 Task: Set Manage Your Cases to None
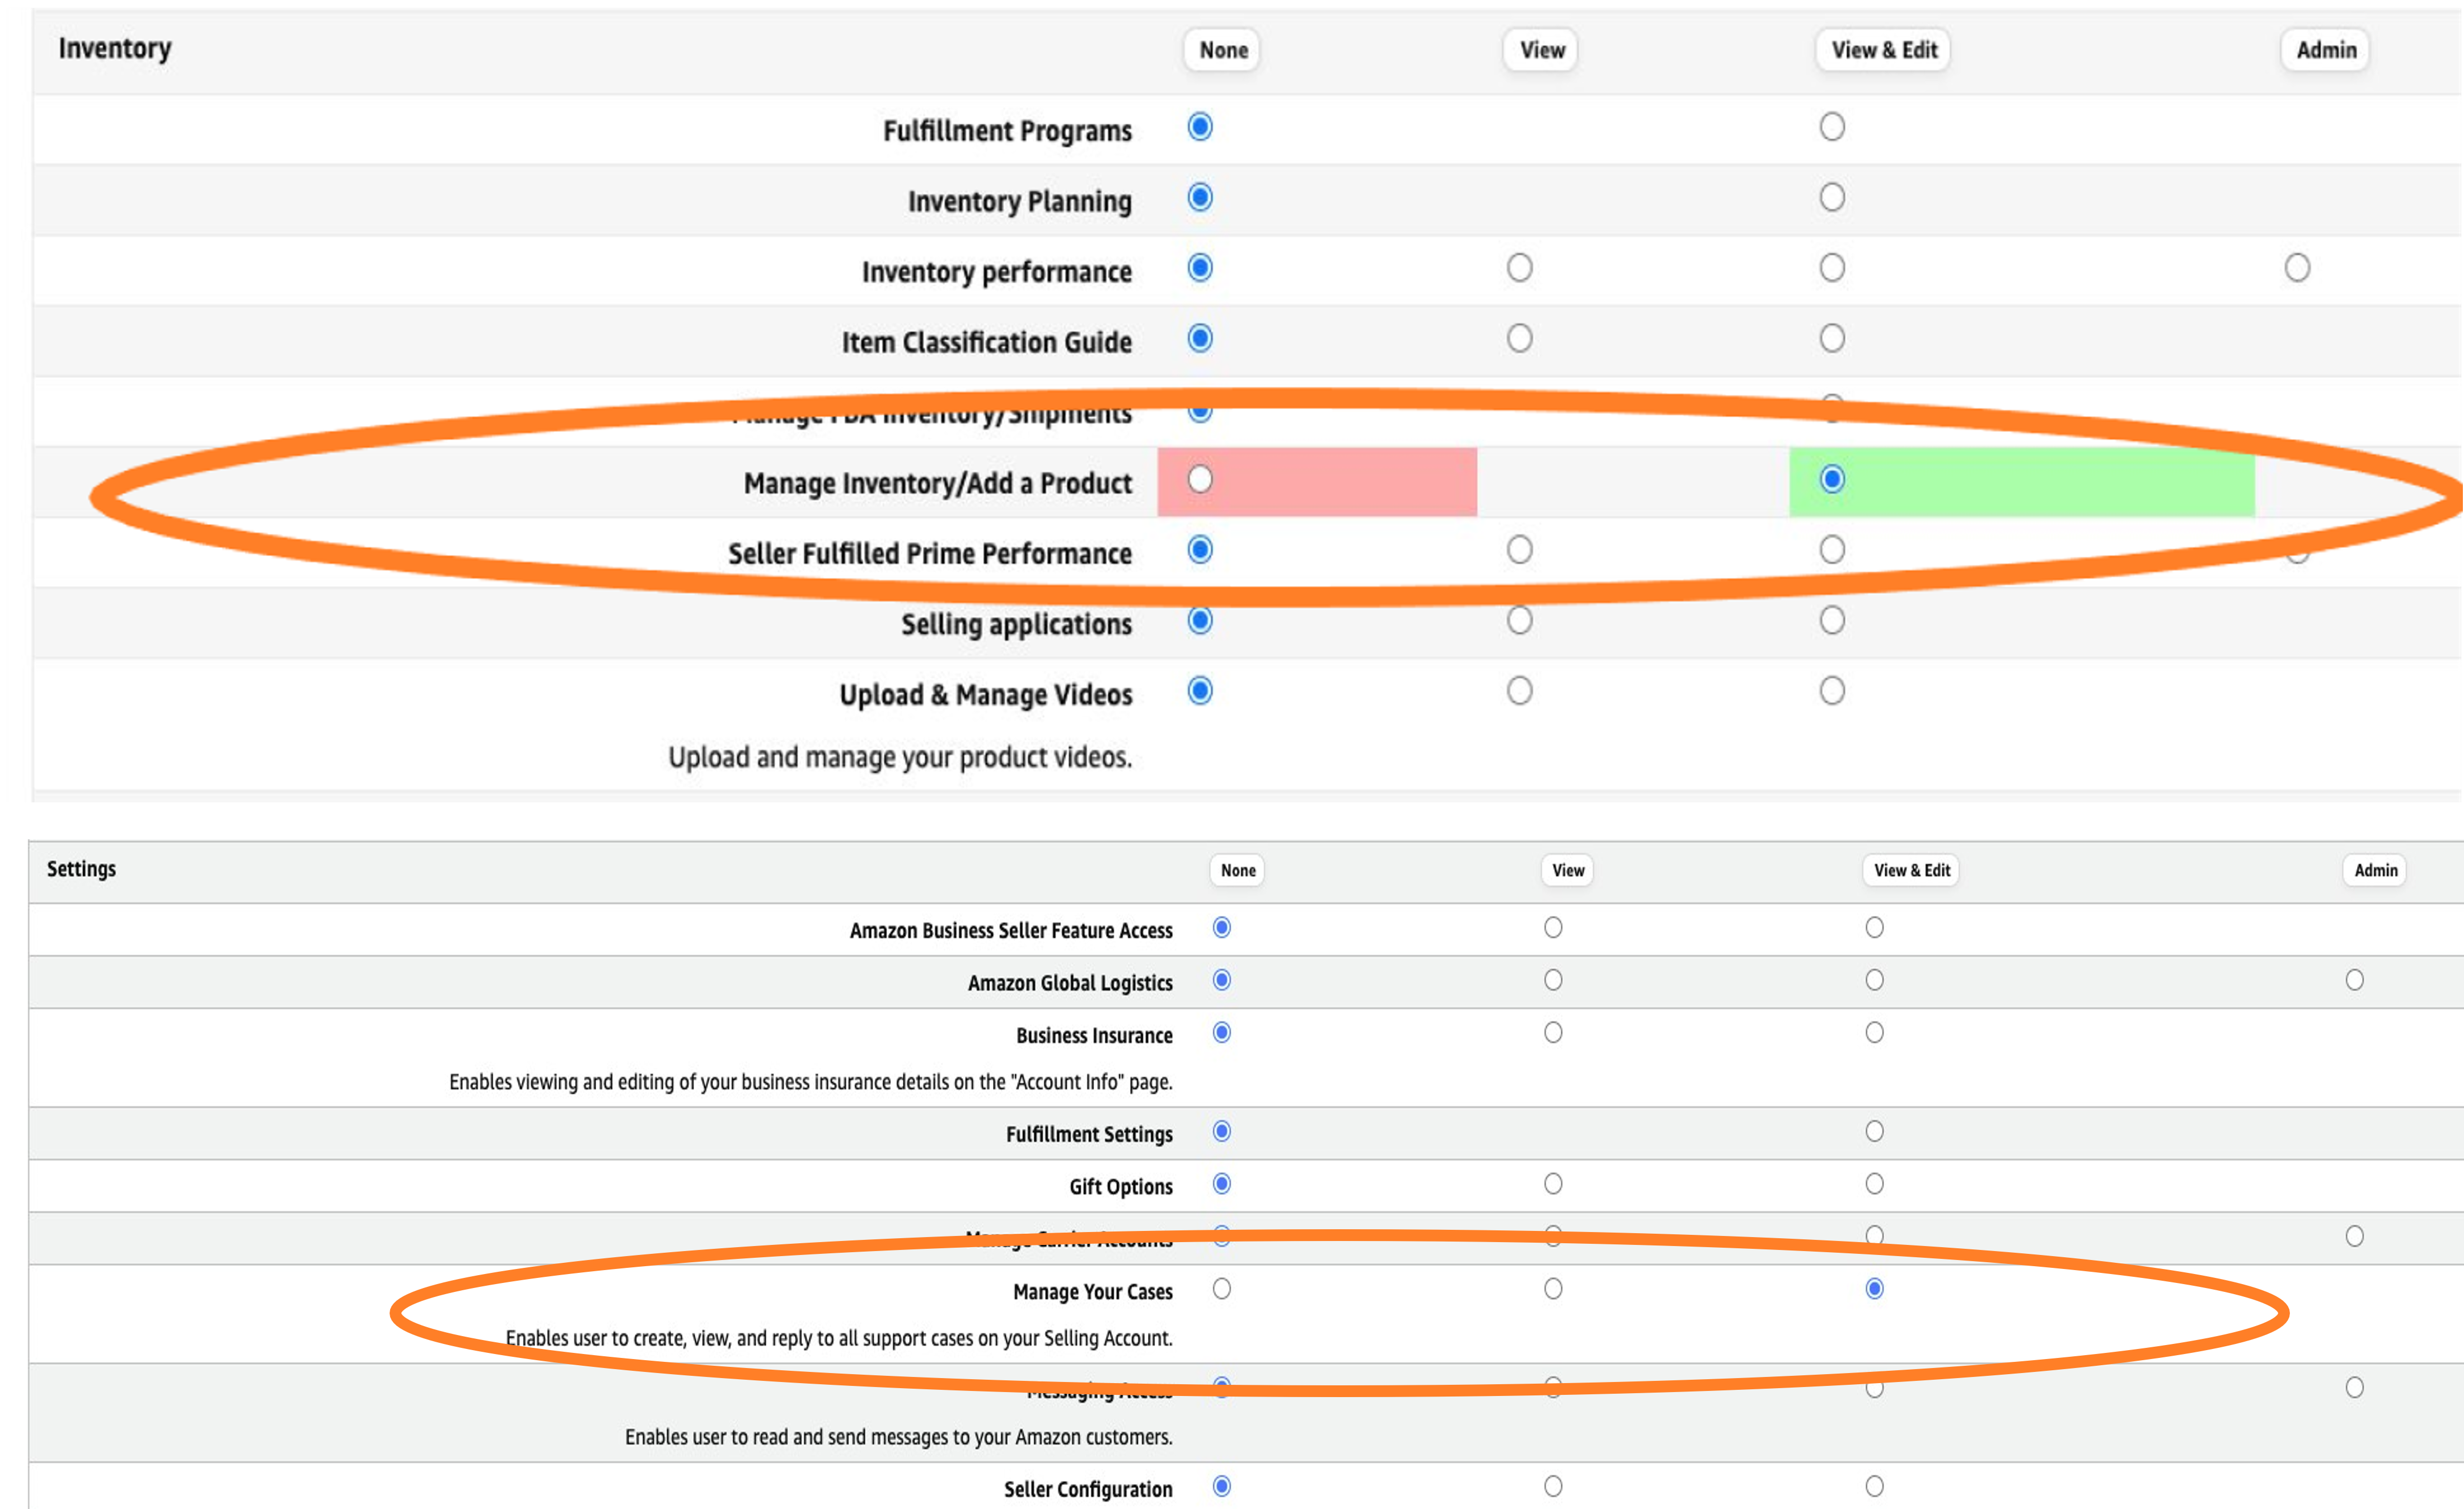pos(1220,1289)
